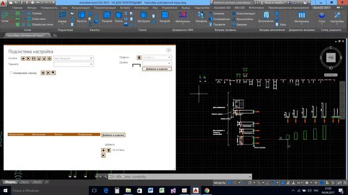Screen dimensions: 348x195
Task: Click the keyword search field in title bar
Action: click(x=233, y=3)
